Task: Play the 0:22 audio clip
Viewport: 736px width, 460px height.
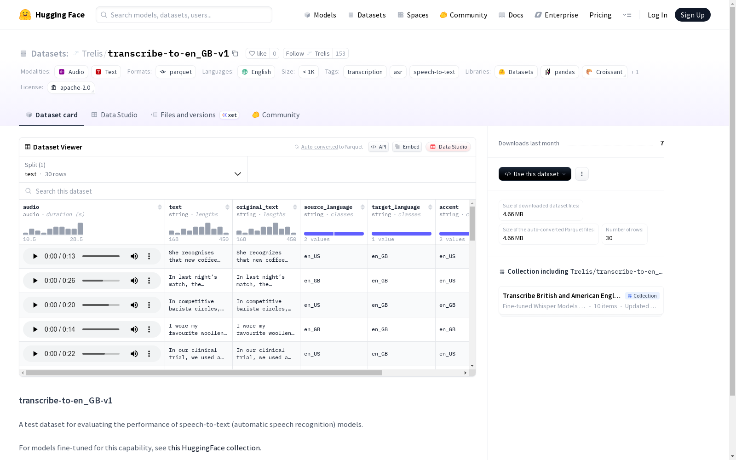Action: pyautogui.click(x=35, y=354)
